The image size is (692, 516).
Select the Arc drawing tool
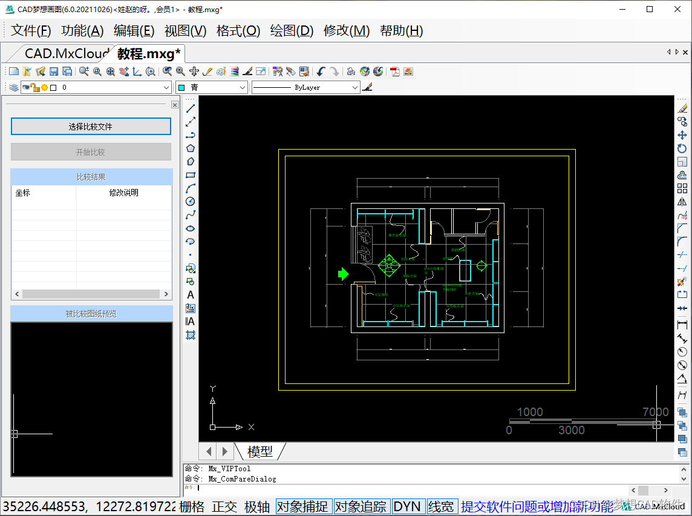click(x=191, y=188)
